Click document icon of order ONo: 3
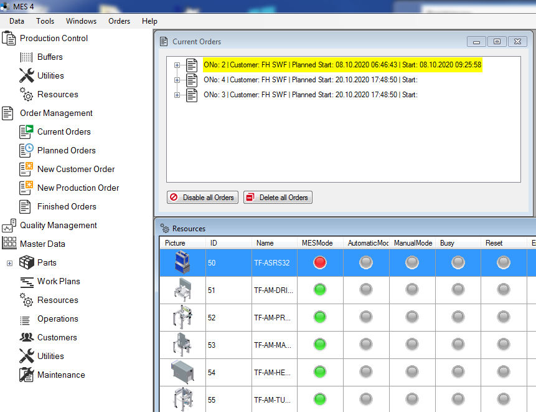 coord(192,95)
